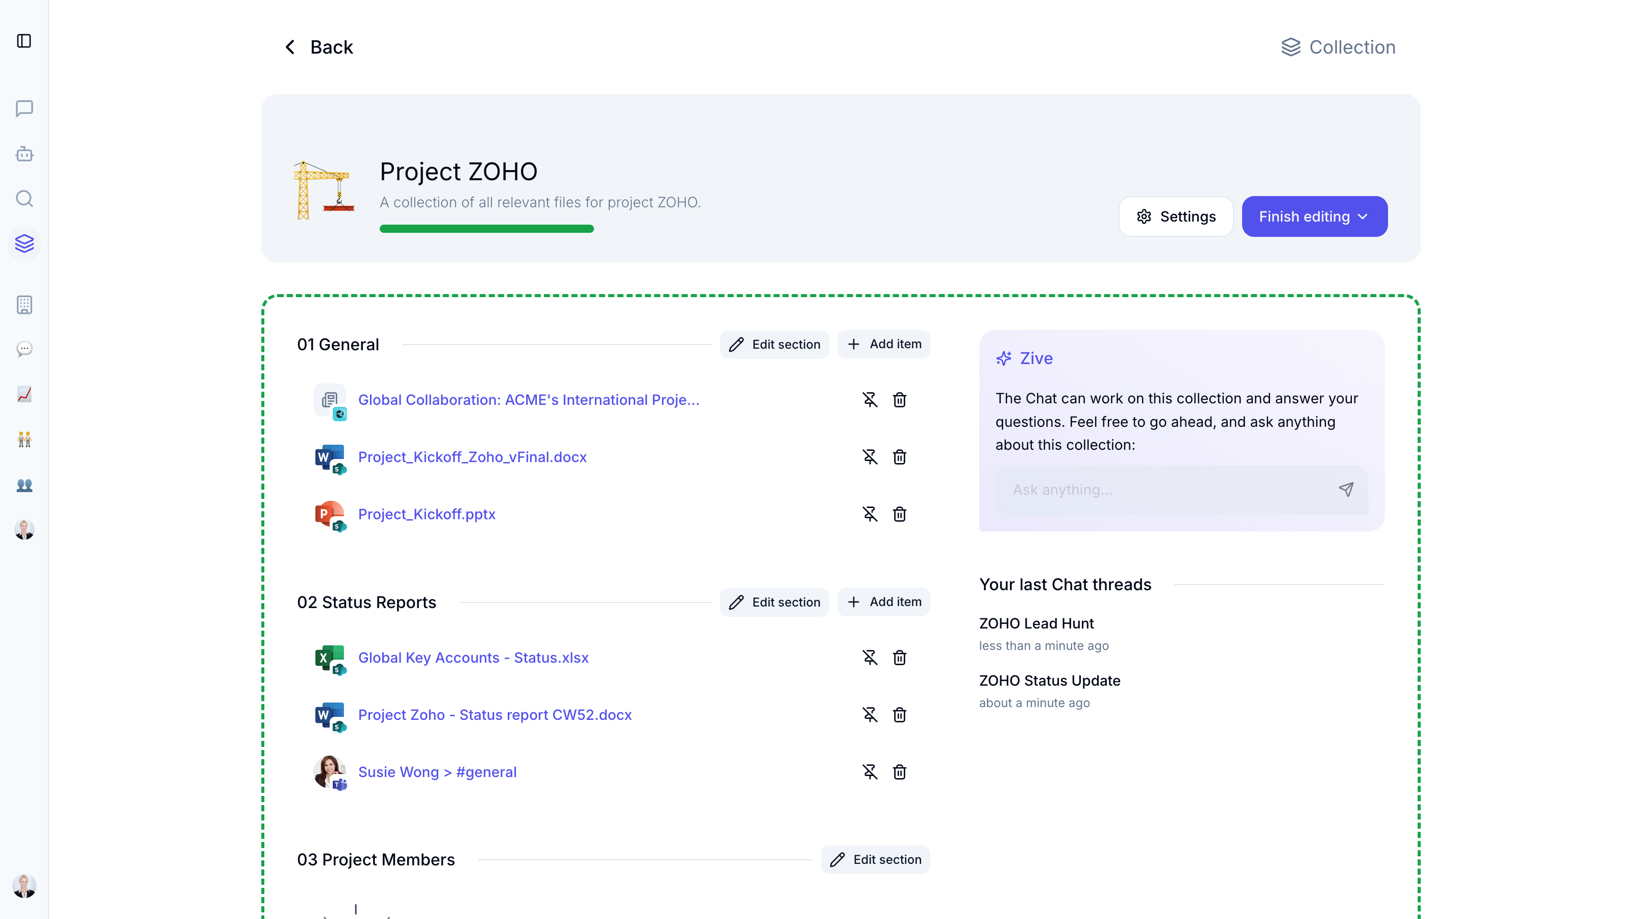The width and height of the screenshot is (1633, 919).
Task: Go back with the Back chevron
Action: point(290,47)
